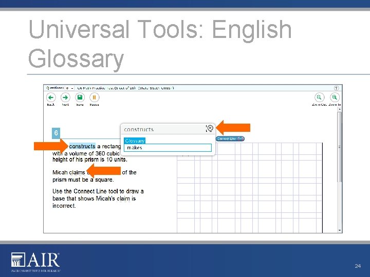
Task: Open the Questions number dropdown
Action: coord(69,88)
